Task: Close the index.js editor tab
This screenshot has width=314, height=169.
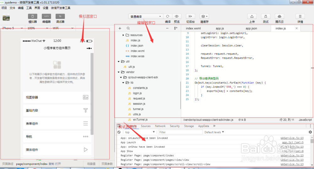Action: (297, 29)
